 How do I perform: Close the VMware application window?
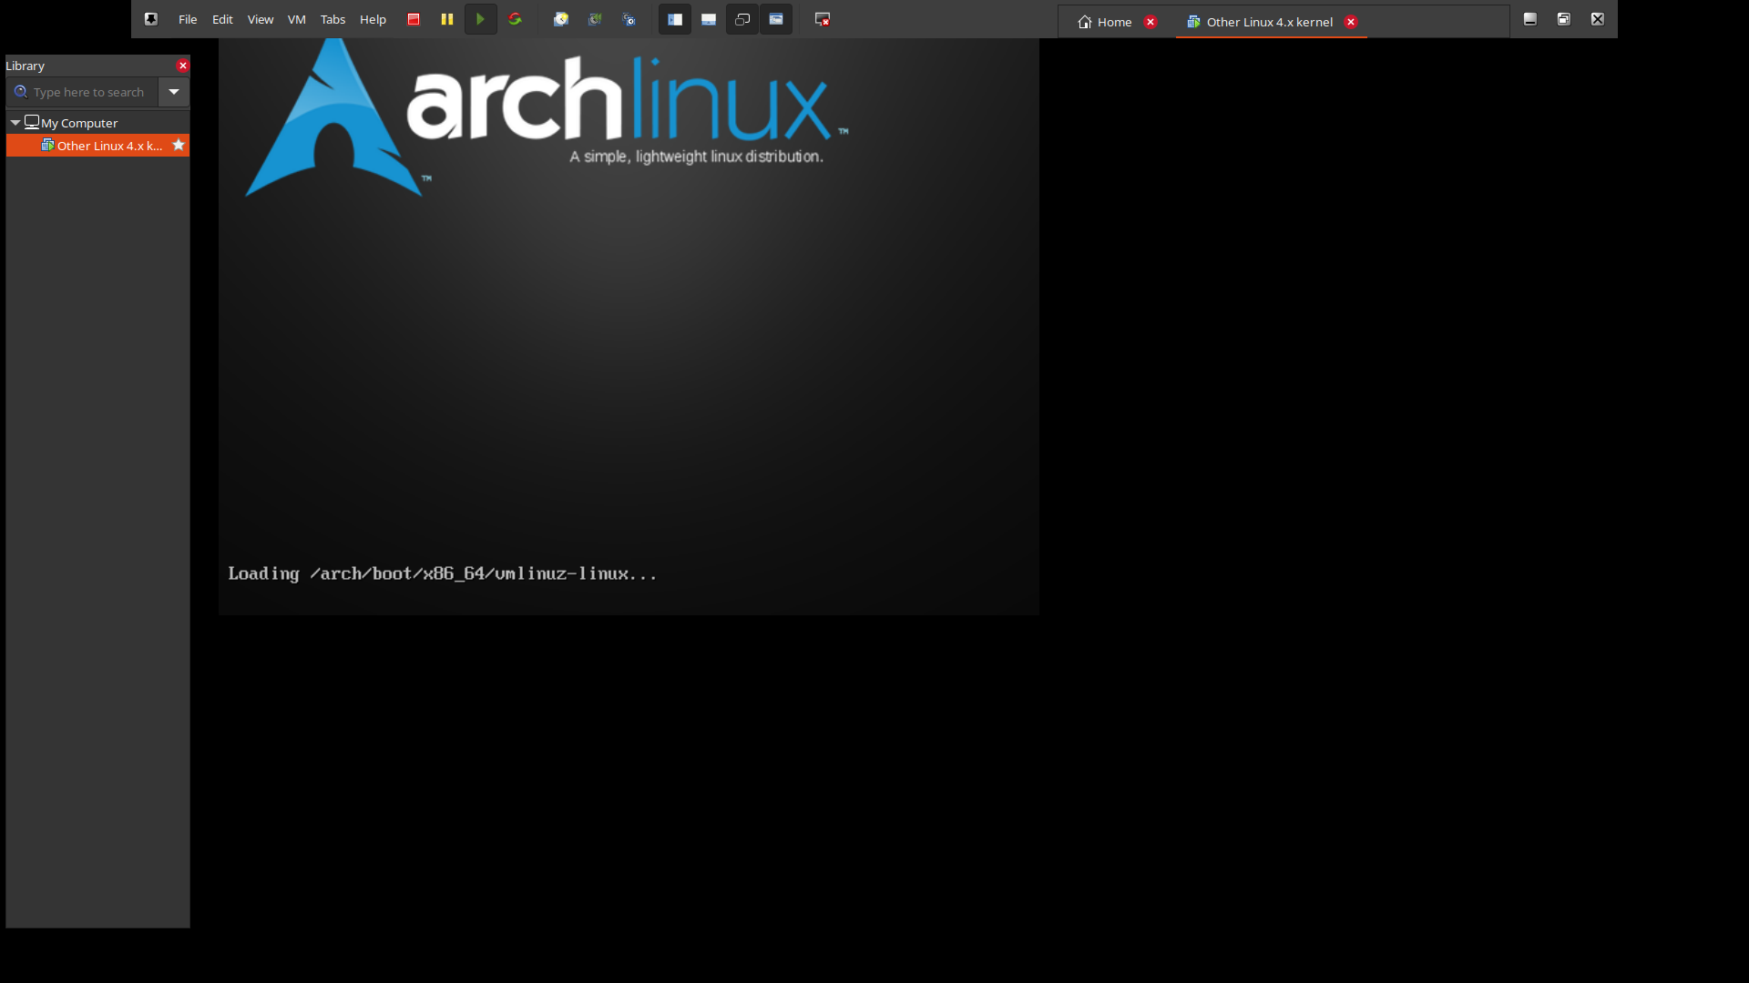(x=1598, y=19)
